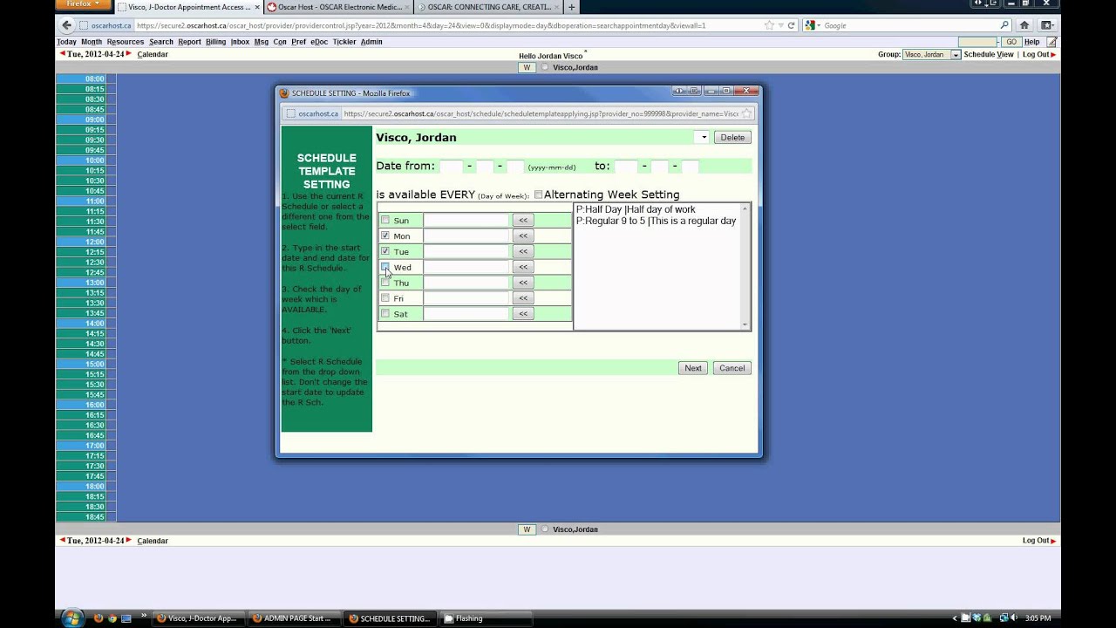Go back using Firefox back arrow
Screen dimensions: 1116x628
click(66, 25)
